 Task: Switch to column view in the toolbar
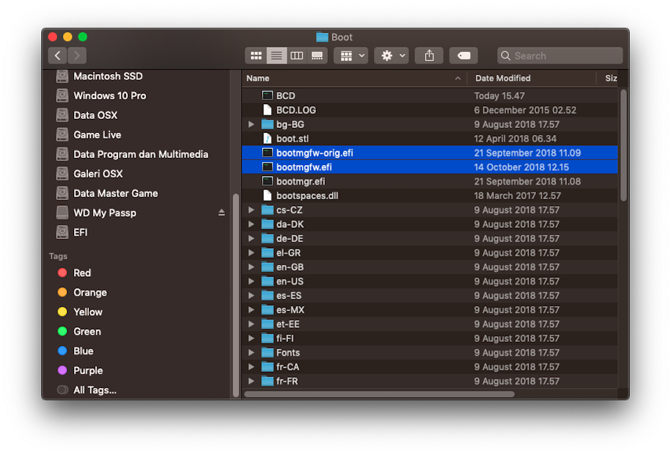[x=297, y=55]
